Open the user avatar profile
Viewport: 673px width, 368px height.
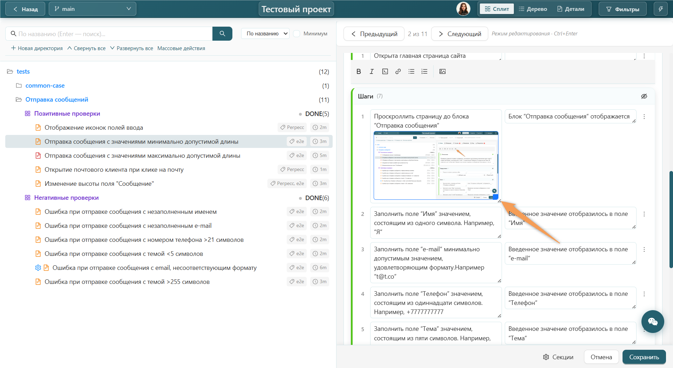click(463, 9)
